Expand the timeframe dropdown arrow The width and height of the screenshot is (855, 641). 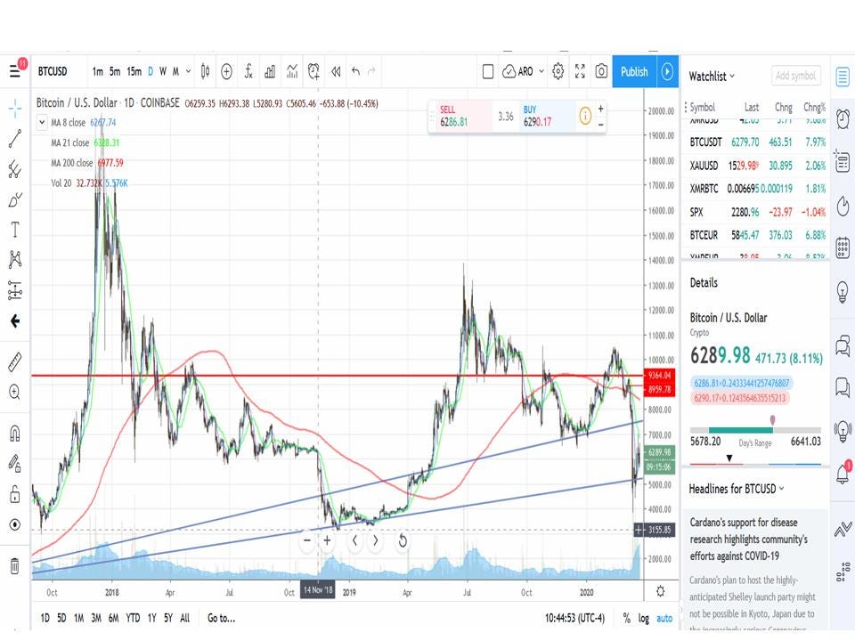point(188,71)
